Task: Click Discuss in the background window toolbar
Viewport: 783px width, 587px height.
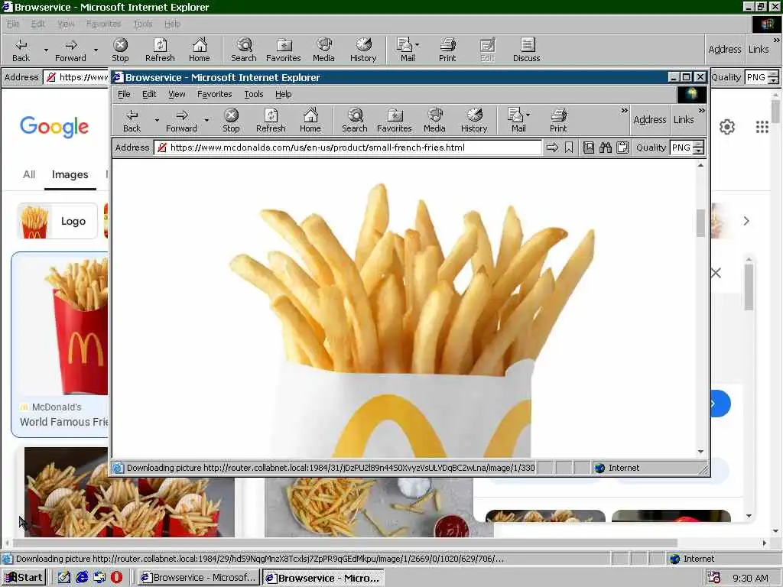Action: (526, 50)
